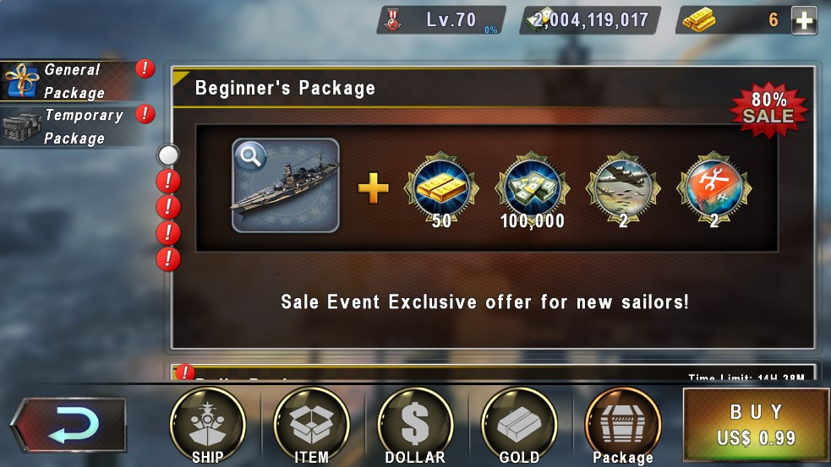Jump to the second package indicator
The height and width of the screenshot is (467, 831).
(x=168, y=181)
